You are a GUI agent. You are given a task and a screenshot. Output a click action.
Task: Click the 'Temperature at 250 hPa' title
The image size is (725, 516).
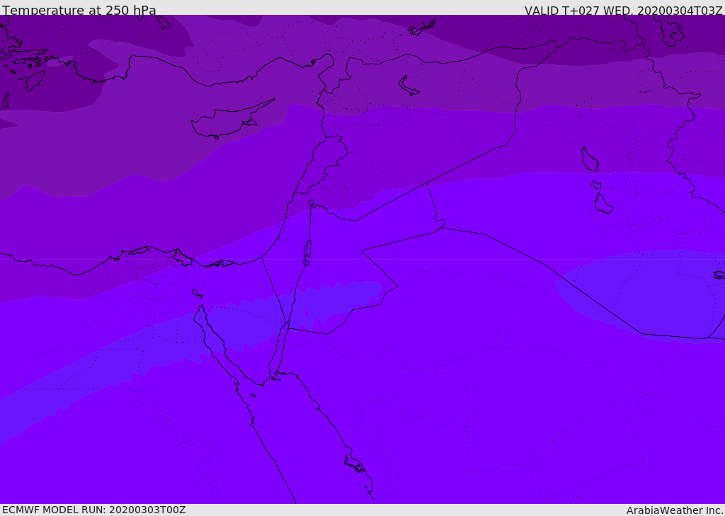point(79,10)
